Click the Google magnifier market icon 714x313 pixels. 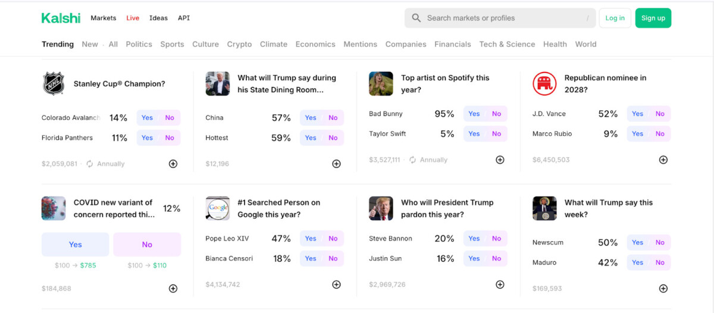[x=218, y=208]
